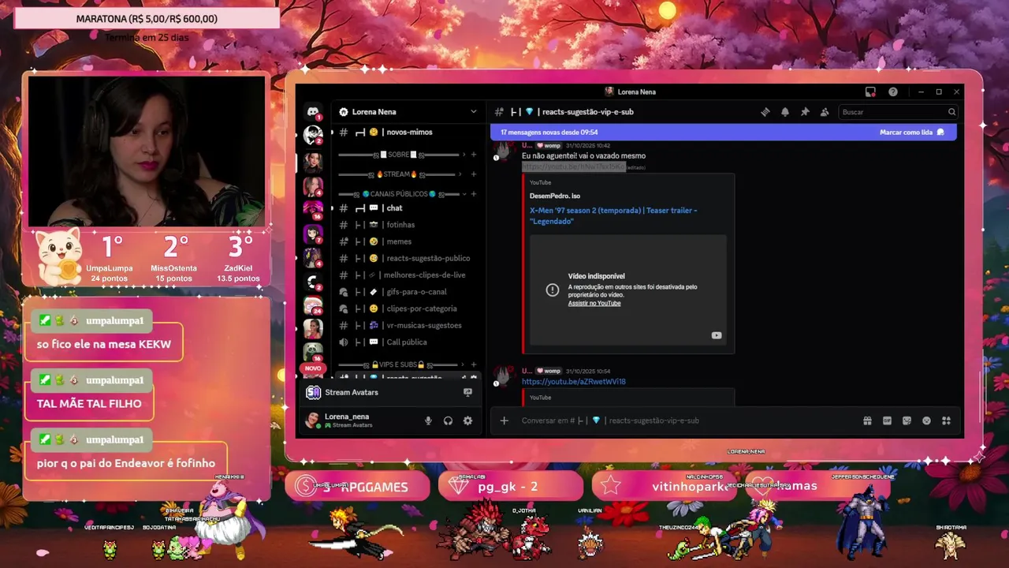1009x568 pixels.
Task: Click Stream Avatars activity panel title
Action: 352,392
